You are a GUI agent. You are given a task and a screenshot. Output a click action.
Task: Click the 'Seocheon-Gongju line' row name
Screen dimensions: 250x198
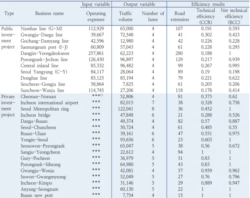[43, 84]
